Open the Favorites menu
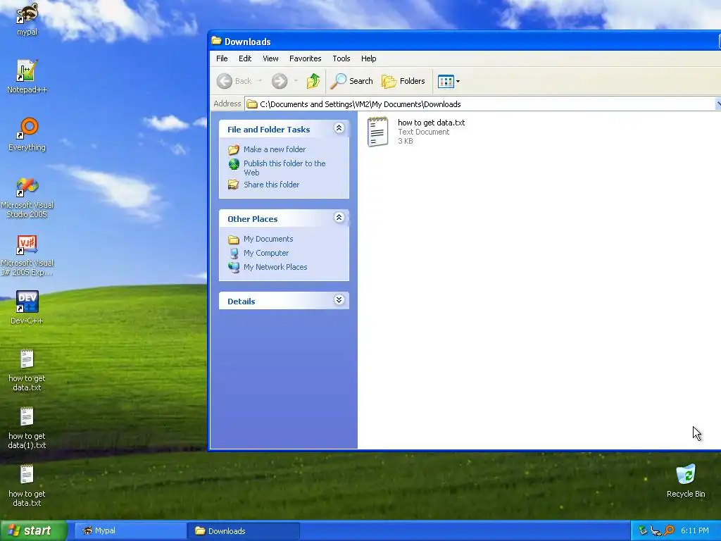This screenshot has height=541, width=721. point(306,58)
